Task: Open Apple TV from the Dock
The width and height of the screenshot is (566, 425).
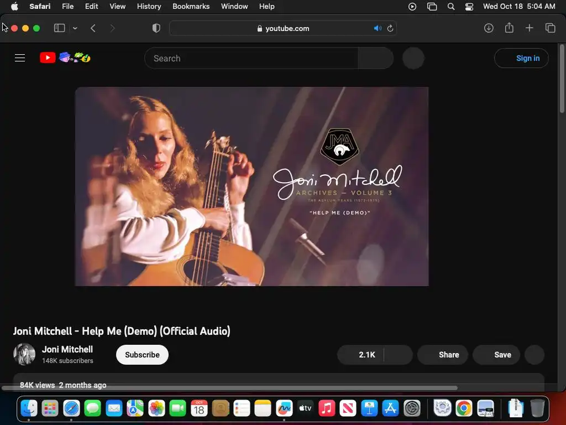Action: [x=305, y=409]
